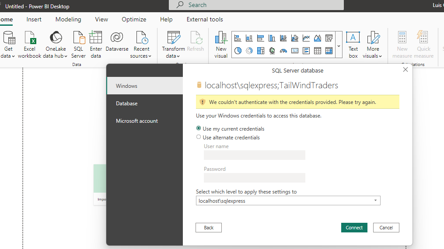Click the Cancel button in dialog
444x249 pixels.
pyautogui.click(x=386, y=228)
